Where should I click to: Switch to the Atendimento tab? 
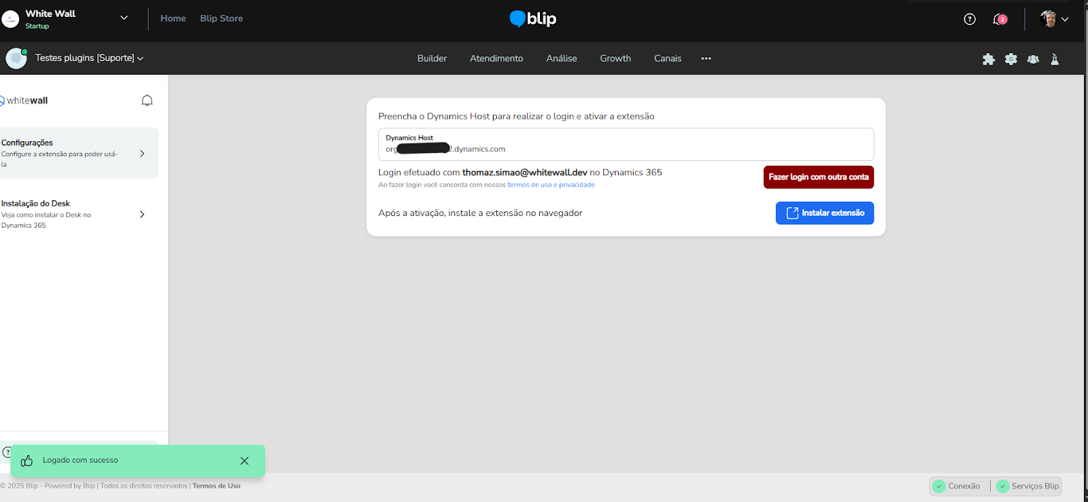click(x=496, y=58)
